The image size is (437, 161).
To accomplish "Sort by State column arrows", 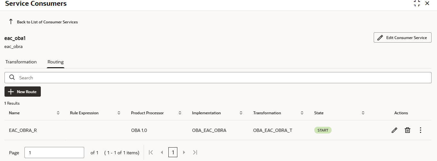I will 363,113.
